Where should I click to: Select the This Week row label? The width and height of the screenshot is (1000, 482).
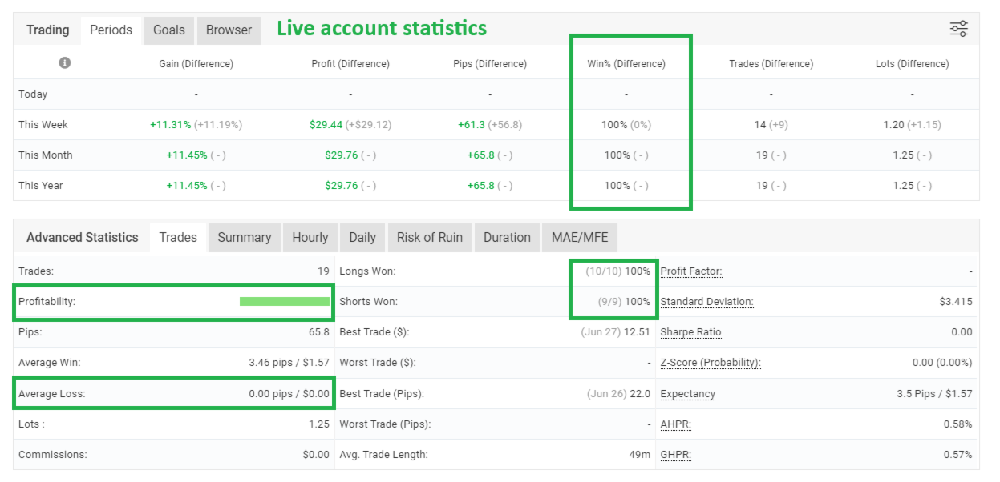43,125
